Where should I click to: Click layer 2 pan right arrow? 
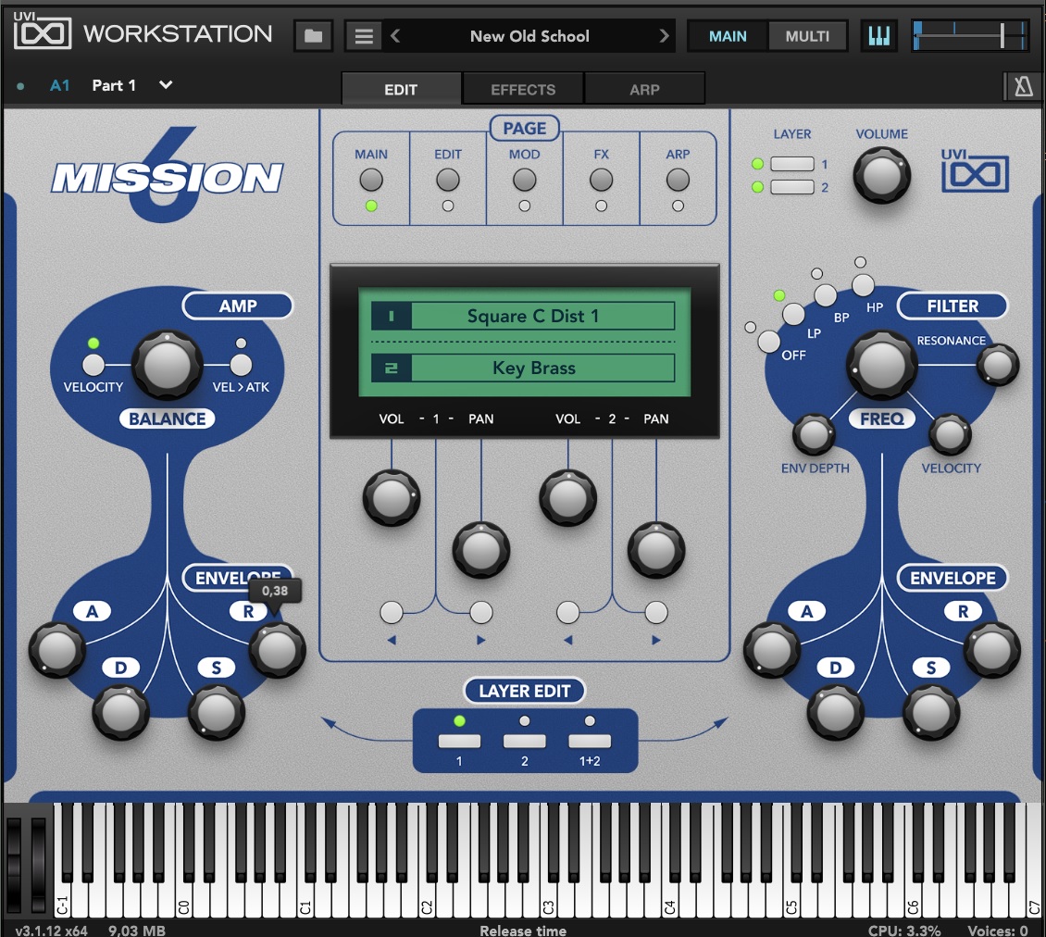click(655, 640)
